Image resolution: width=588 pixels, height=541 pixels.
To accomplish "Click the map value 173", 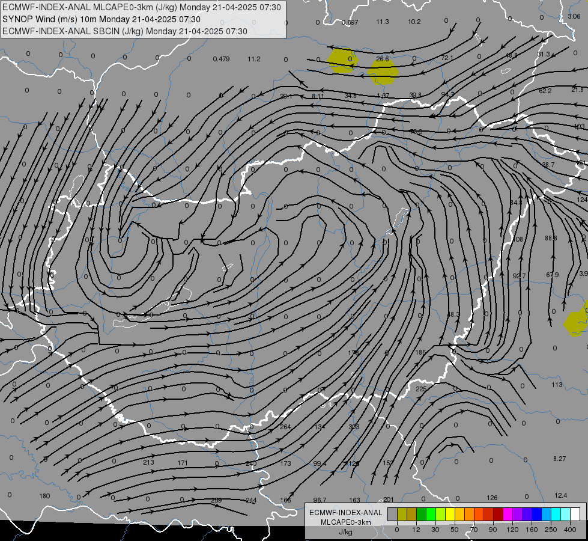I will coord(285,463).
